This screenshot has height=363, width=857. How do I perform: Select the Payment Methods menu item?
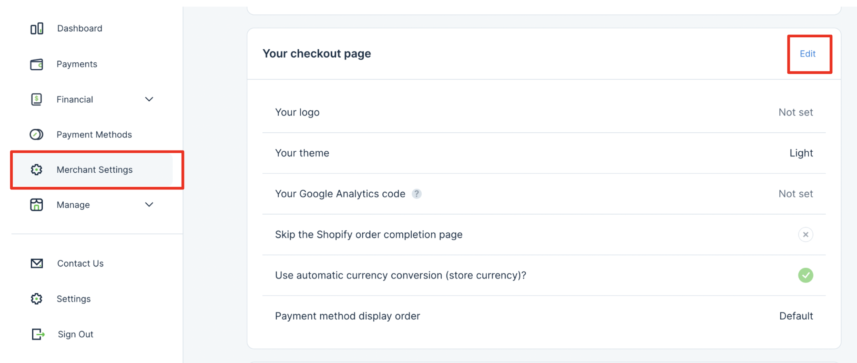94,135
